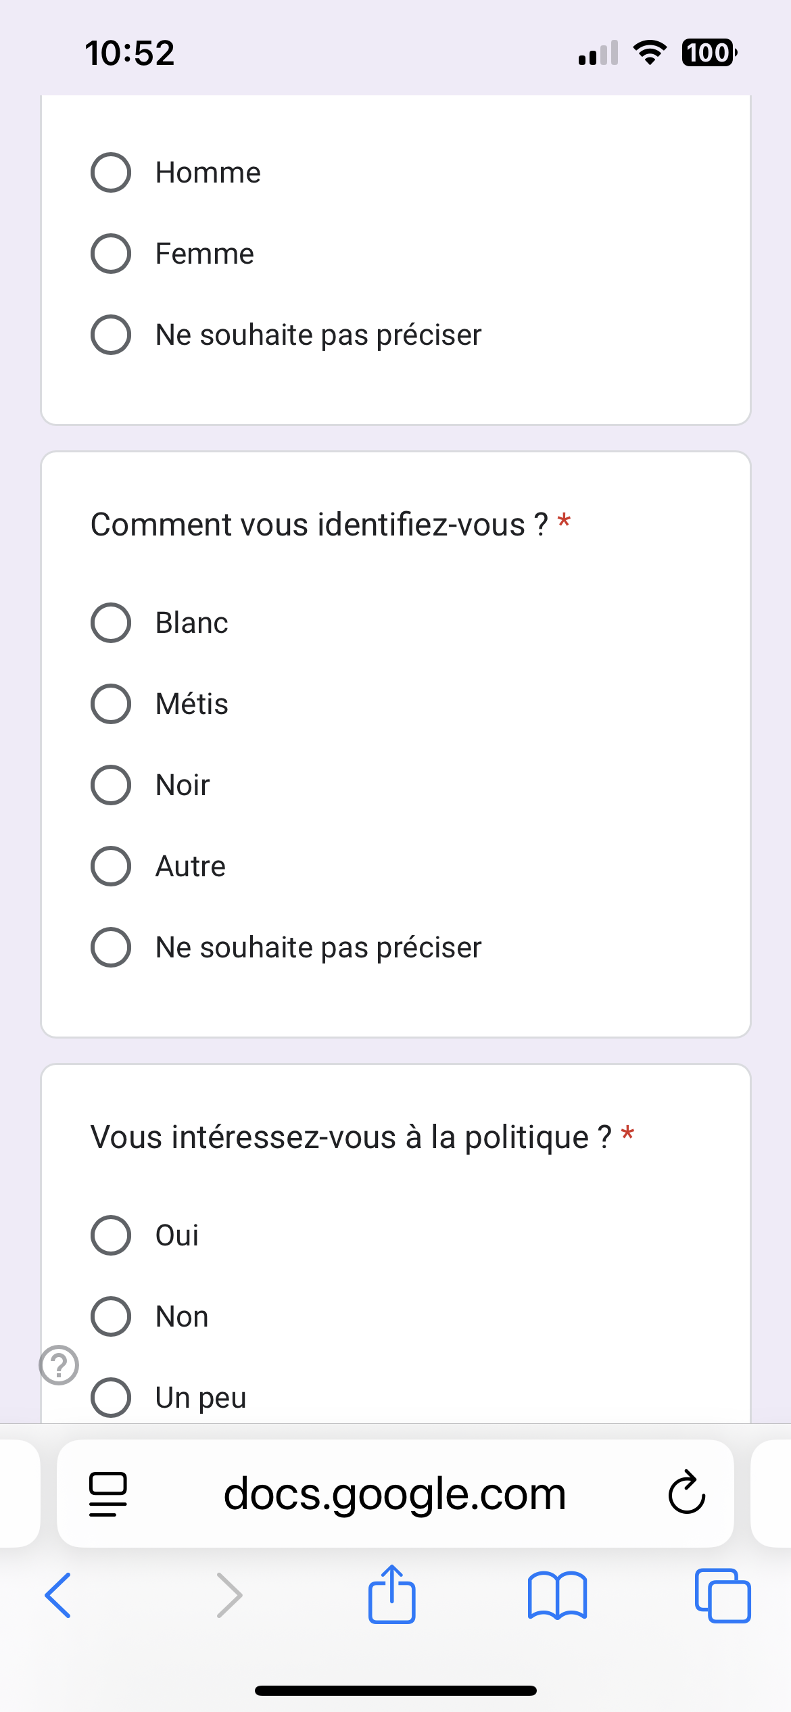Open the Share sheet icon
Viewport: 791px width, 1712px height.
tap(391, 1595)
